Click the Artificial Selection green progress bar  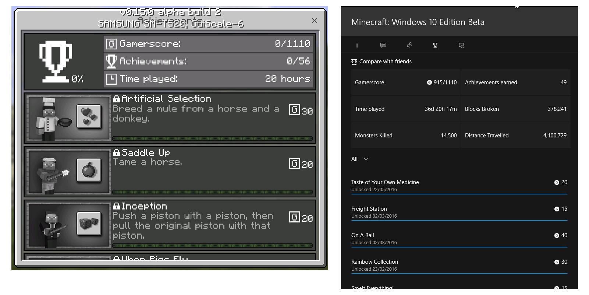213,138
